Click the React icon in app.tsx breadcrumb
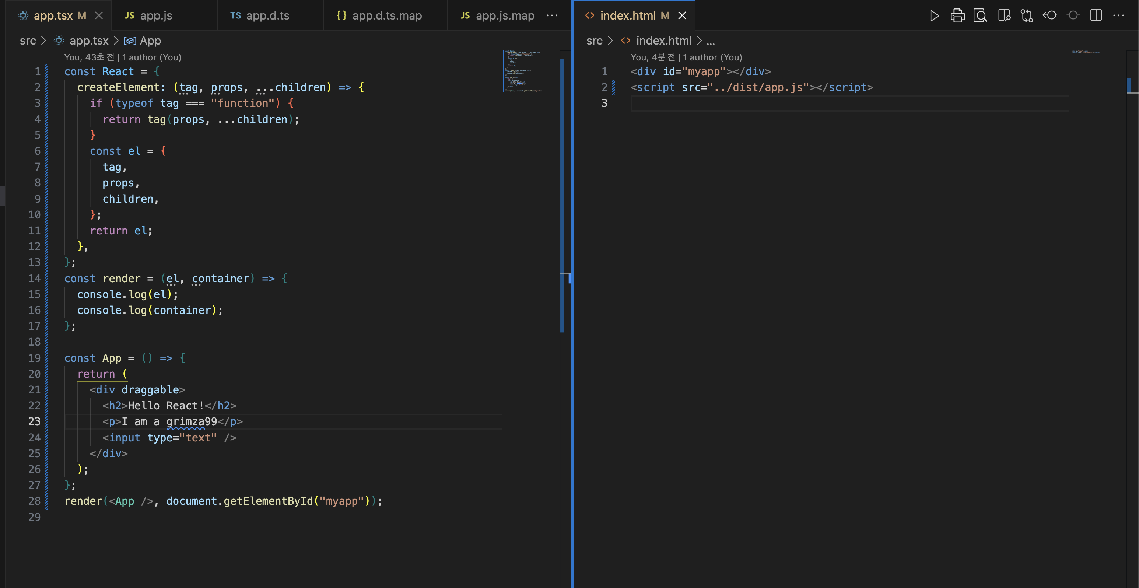 tap(59, 41)
